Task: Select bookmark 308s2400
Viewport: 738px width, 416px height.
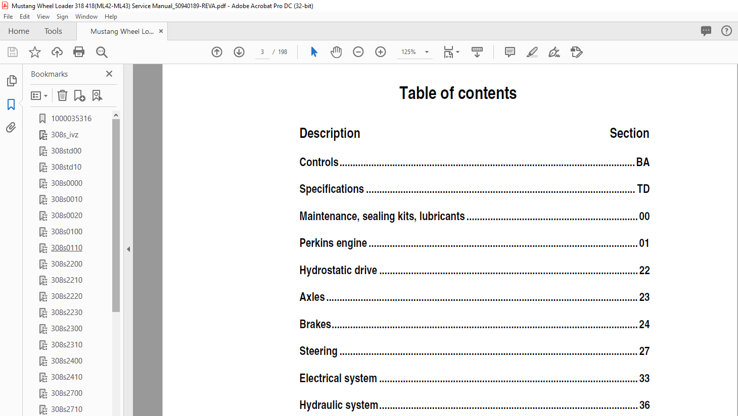Action: click(x=67, y=361)
